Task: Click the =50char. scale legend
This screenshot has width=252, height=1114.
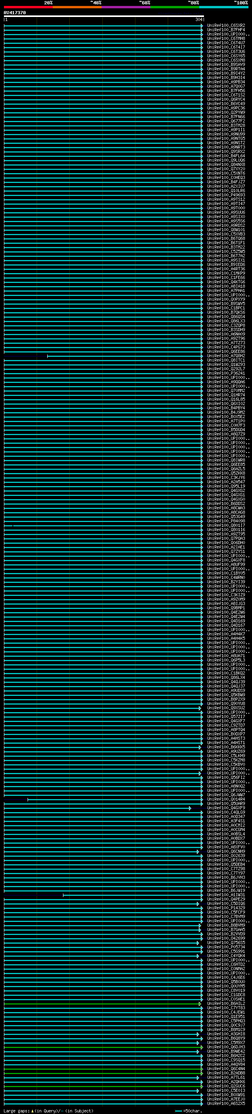Action: (x=189, y=1110)
